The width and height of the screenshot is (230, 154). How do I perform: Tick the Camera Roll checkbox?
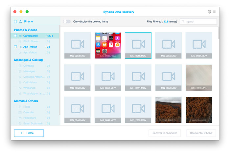click(x=15, y=35)
